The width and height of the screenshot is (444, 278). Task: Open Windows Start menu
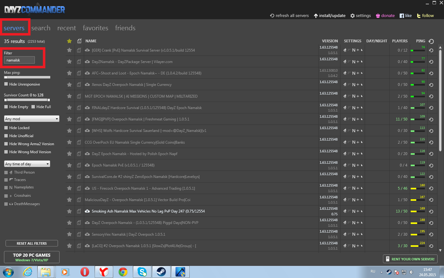(8, 272)
